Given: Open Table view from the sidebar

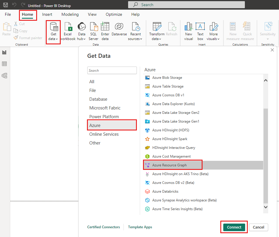Looking at the screenshot, I should 4,64.
